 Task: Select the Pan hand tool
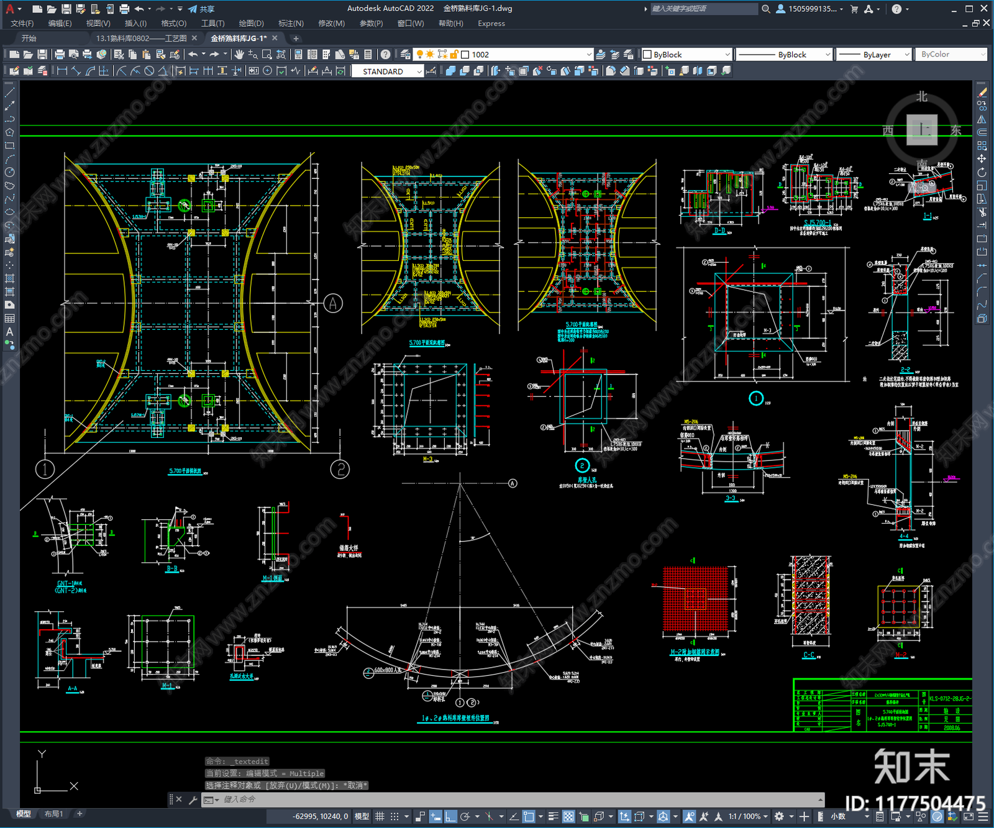(239, 55)
